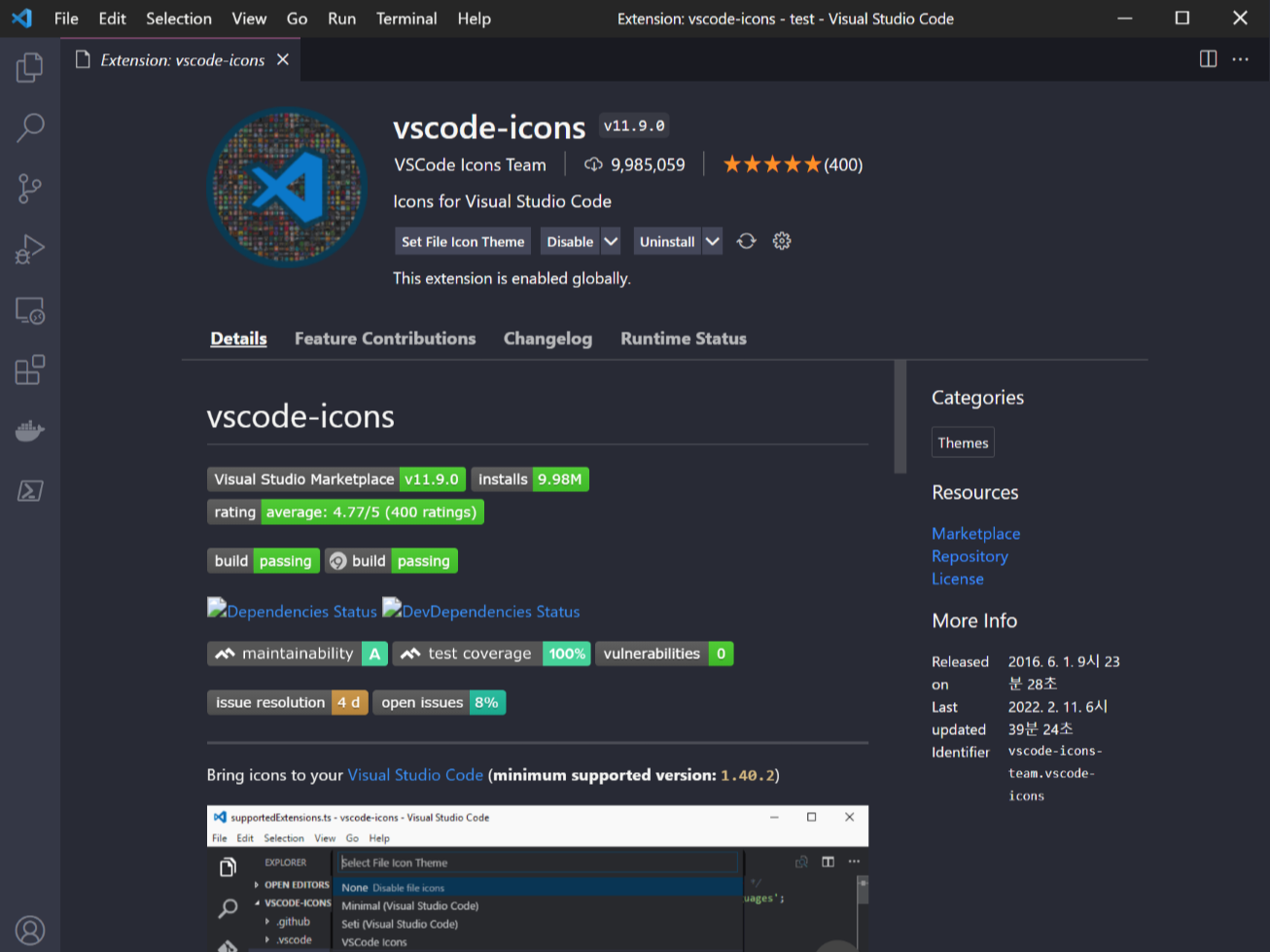This screenshot has height=952, width=1270.
Task: Open the extension Manage gear icon
Action: coord(782,241)
